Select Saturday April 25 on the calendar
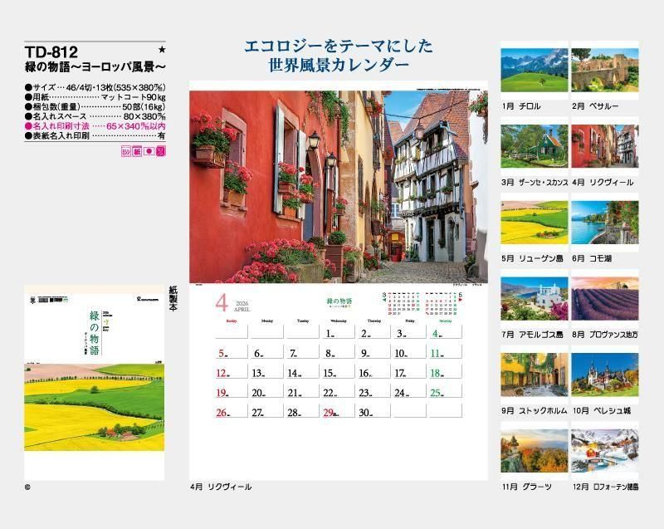The image size is (664, 529). [x=445, y=392]
